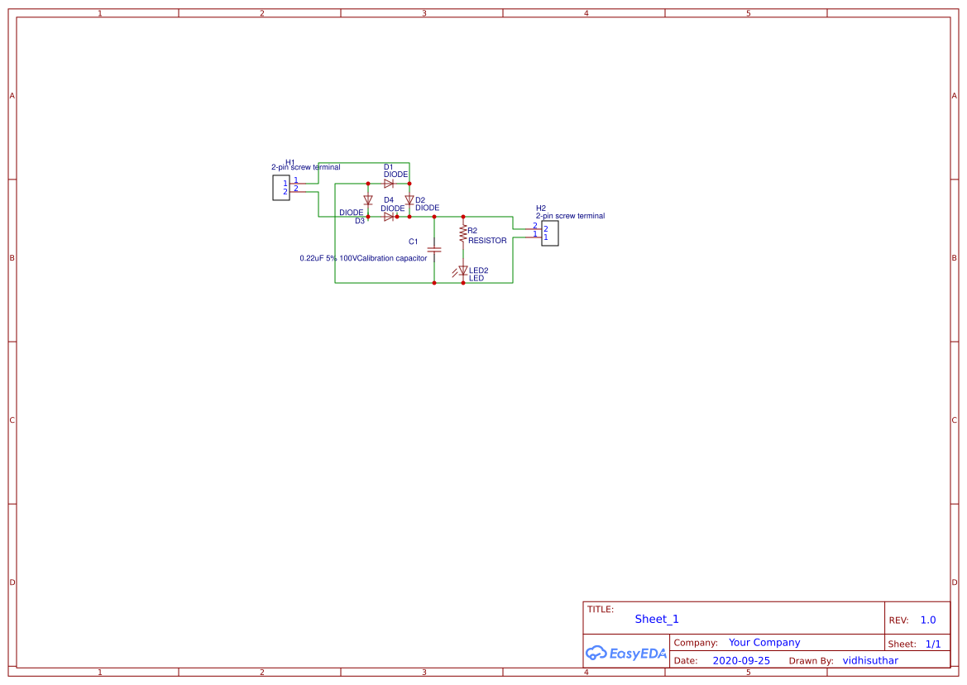Select the D3 diode symbol
The height and width of the screenshot is (685, 967).
(367, 199)
